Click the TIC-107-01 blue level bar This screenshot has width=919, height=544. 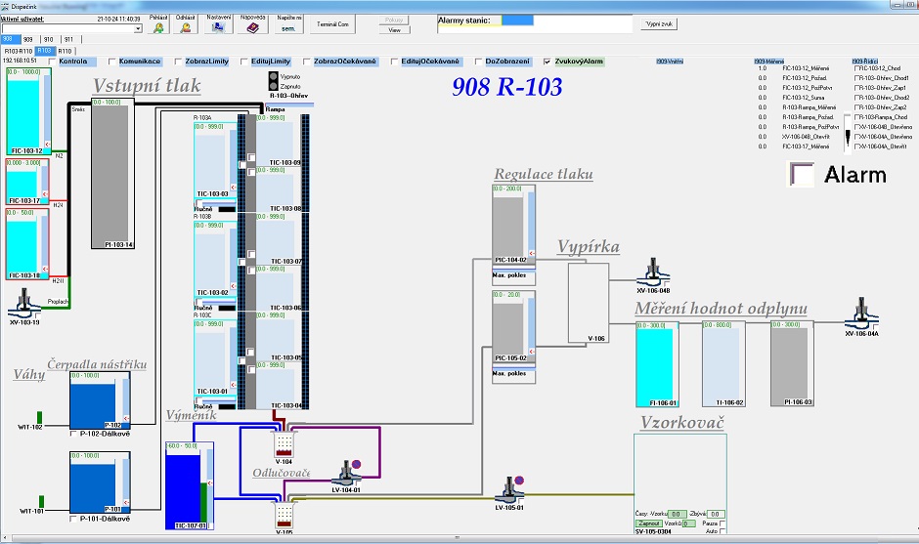(x=181, y=485)
